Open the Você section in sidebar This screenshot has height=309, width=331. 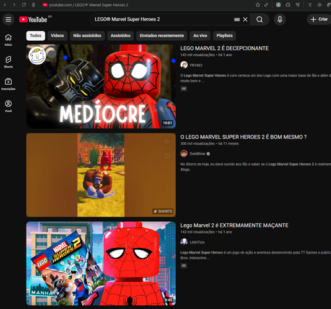[x=8, y=106]
